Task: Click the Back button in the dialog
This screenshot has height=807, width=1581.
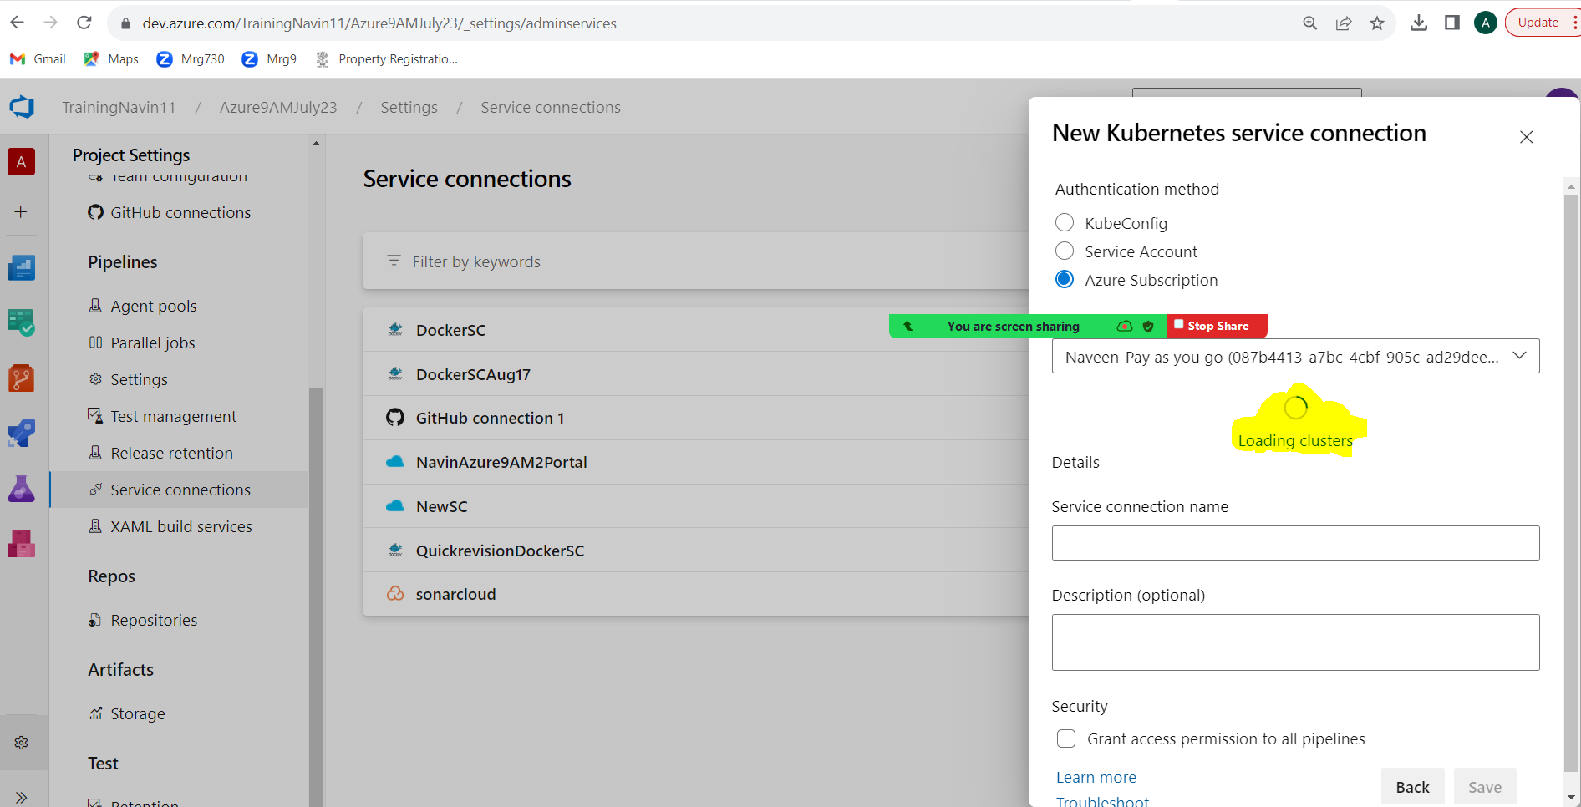Action: [x=1412, y=786]
